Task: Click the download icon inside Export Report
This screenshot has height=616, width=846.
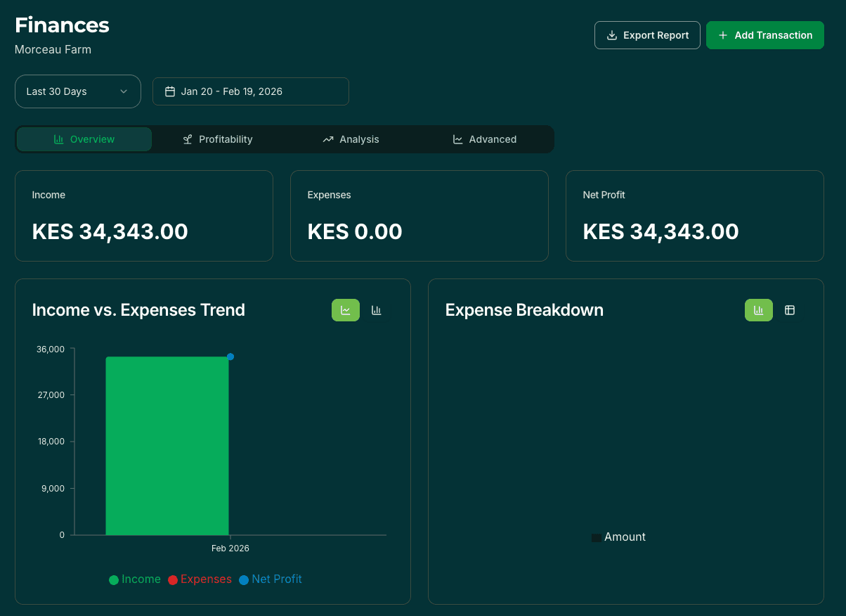Action: tap(611, 34)
